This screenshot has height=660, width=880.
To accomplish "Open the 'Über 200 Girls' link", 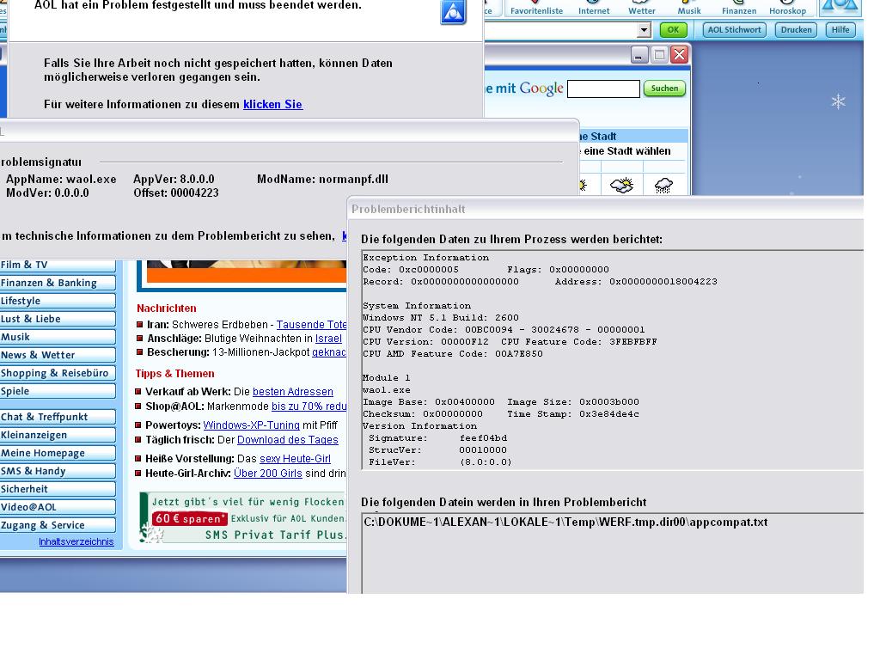I will click(268, 474).
